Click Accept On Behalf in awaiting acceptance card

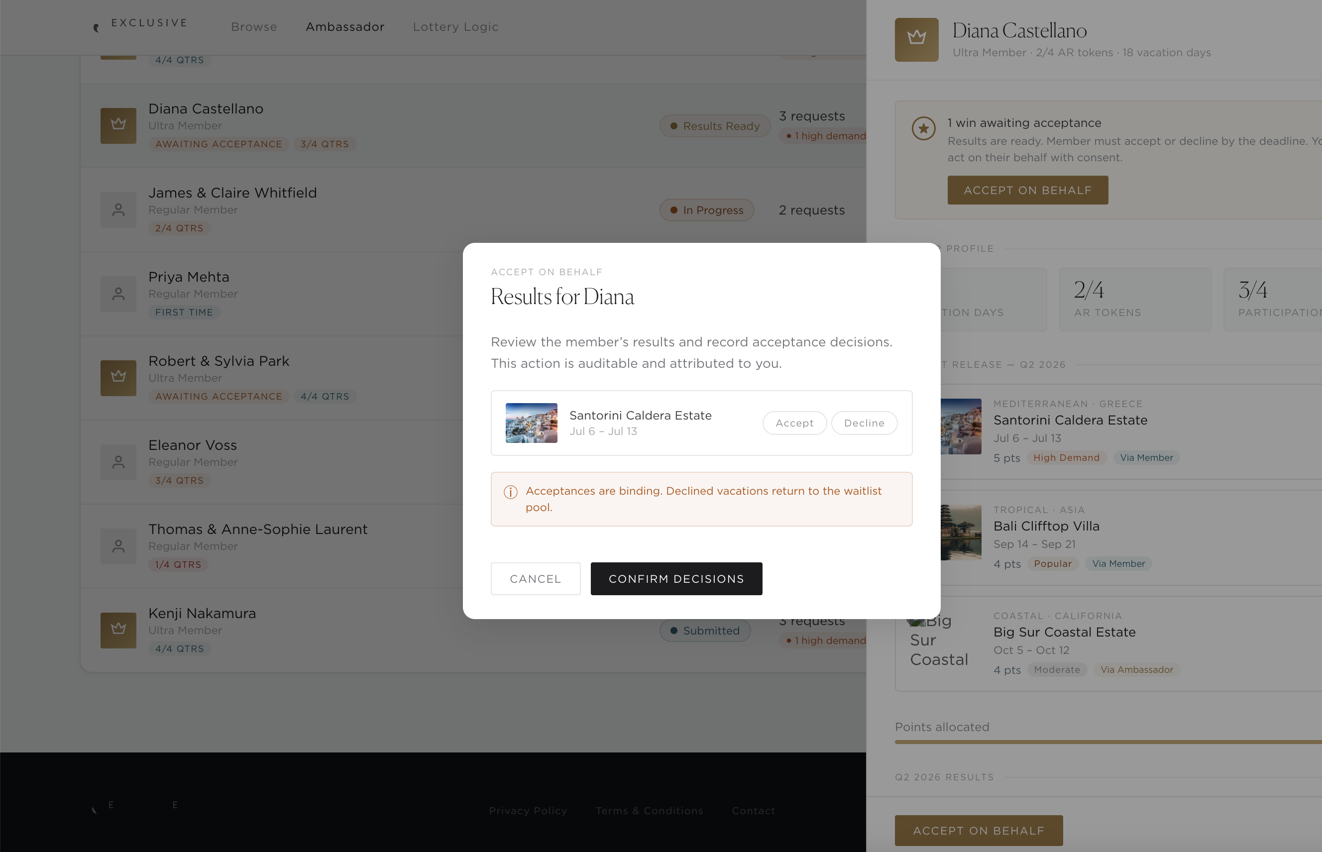pos(1028,190)
